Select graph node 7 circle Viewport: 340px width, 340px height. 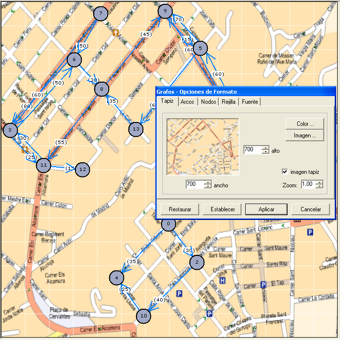tap(100, 14)
